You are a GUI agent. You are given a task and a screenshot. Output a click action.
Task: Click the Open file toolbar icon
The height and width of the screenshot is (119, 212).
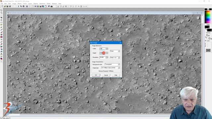pos(5,6)
